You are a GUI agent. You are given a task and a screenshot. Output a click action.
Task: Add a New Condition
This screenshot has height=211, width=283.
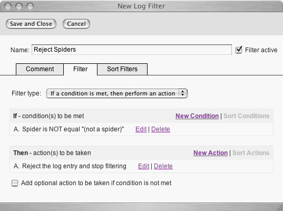(x=197, y=116)
